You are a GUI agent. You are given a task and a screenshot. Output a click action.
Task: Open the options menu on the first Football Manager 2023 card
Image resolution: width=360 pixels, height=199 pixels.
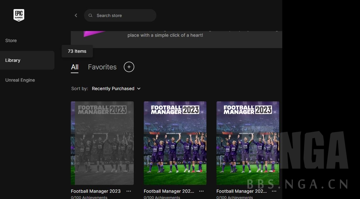pyautogui.click(x=128, y=191)
